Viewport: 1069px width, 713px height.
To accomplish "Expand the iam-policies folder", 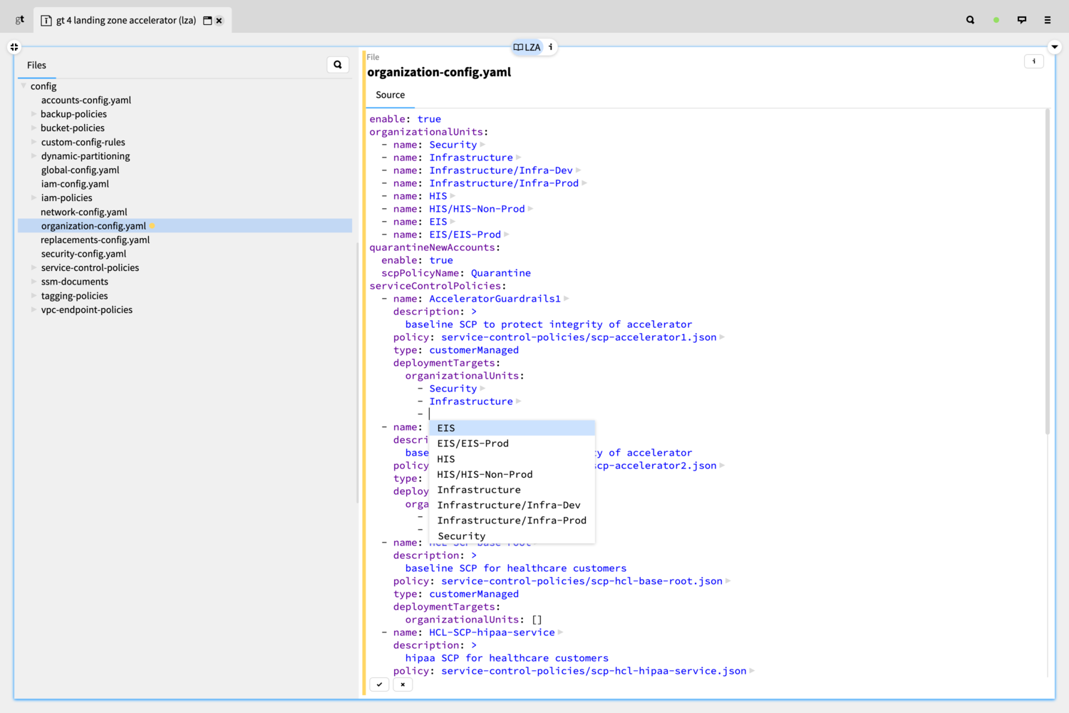I will 33,198.
